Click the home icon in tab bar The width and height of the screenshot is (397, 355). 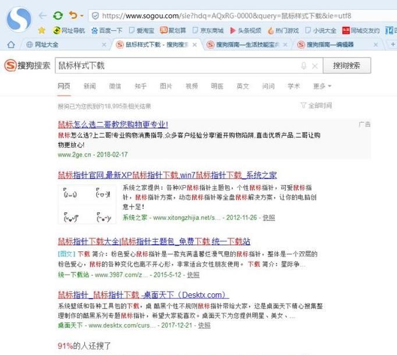[11, 45]
